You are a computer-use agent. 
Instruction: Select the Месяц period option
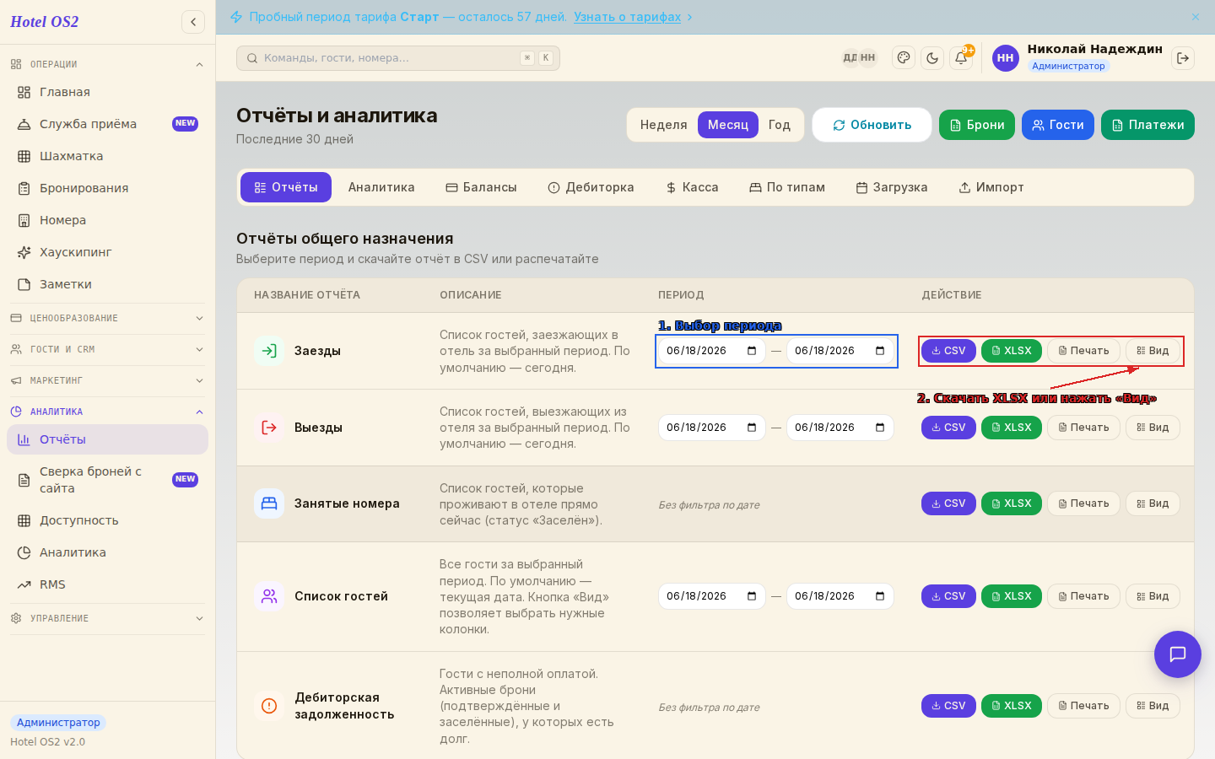[728, 125]
